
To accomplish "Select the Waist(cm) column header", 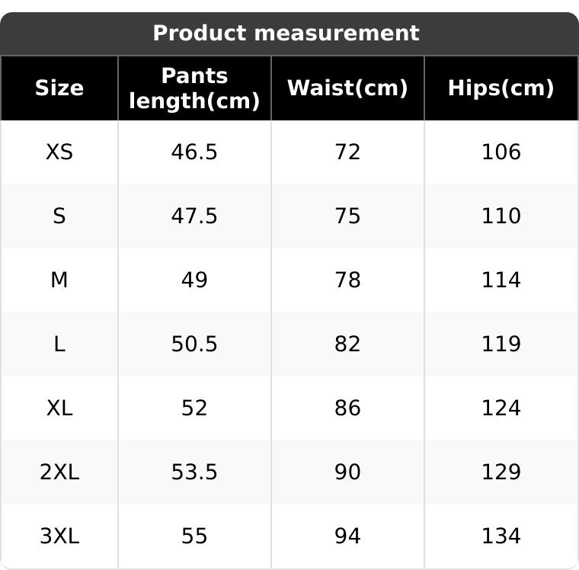I will 347,88.
